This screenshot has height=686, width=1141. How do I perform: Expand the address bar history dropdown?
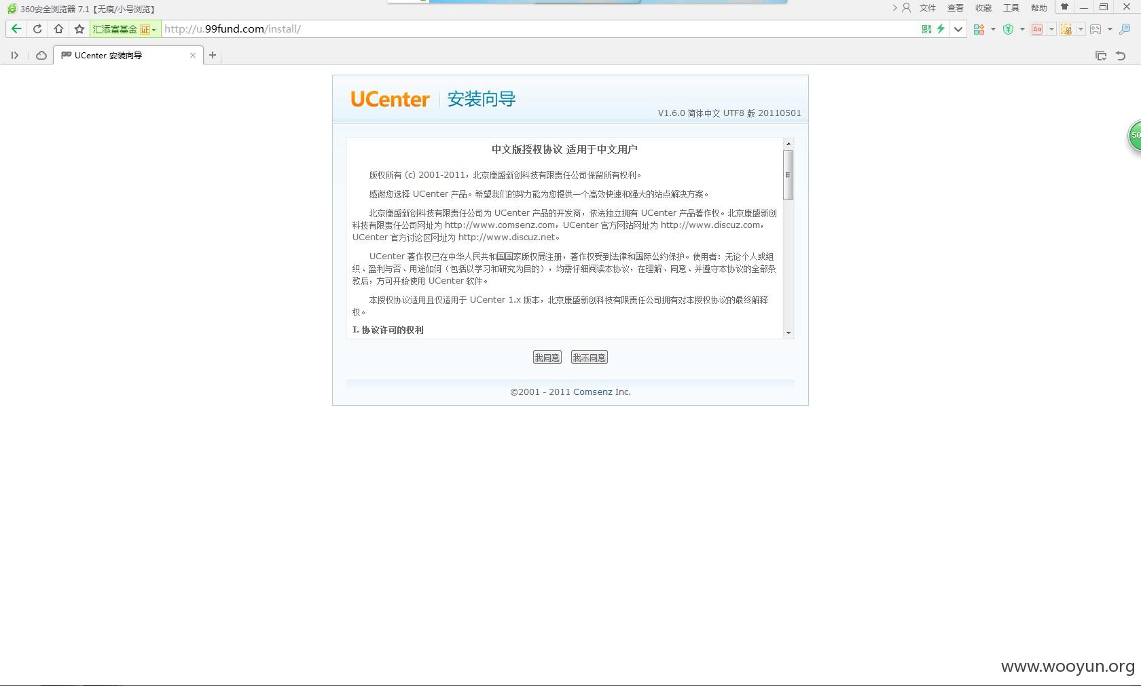point(958,29)
